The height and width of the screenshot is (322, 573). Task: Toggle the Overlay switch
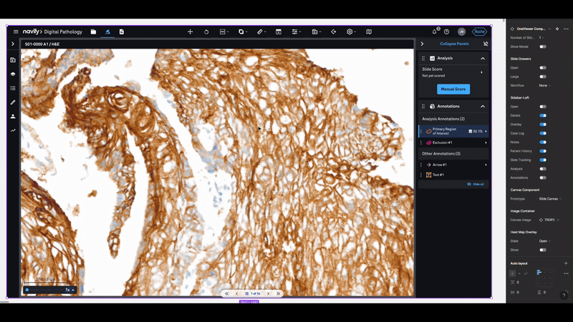click(543, 125)
